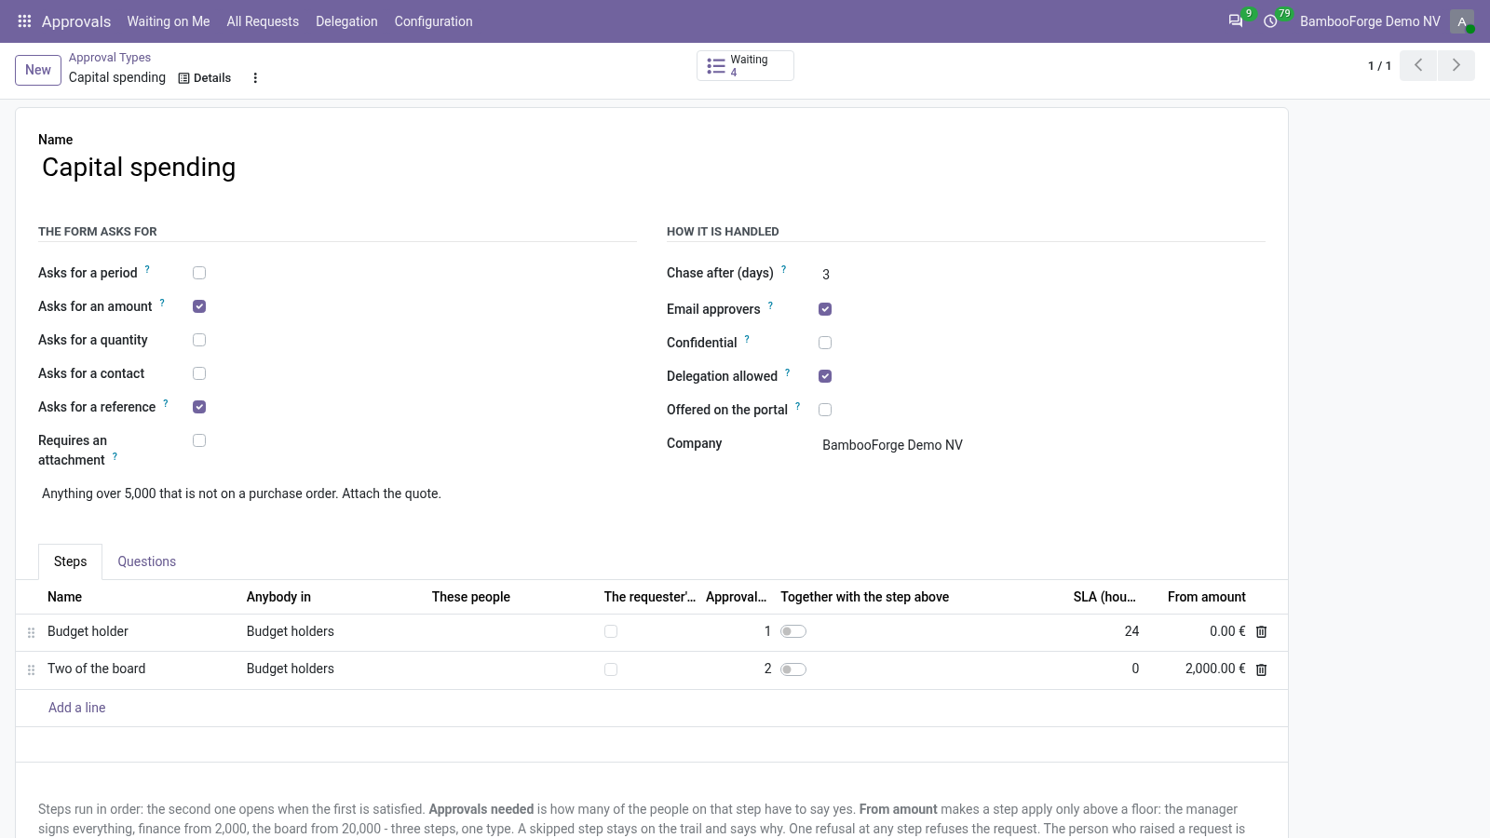Image resolution: width=1490 pixels, height=838 pixels.
Task: Uncheck Asks for an amount
Action: (199, 306)
